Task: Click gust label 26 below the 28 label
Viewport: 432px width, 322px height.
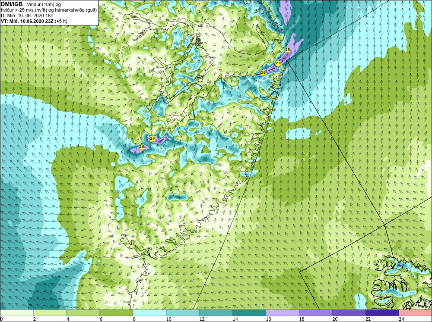Action: point(142,147)
